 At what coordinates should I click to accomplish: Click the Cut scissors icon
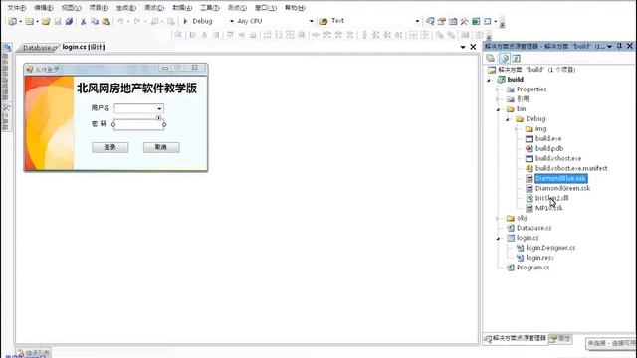click(x=84, y=21)
